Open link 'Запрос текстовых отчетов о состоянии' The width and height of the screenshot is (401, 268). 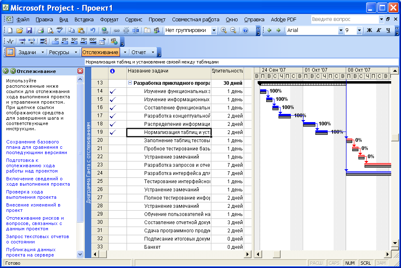pyautogui.click(x=37, y=239)
